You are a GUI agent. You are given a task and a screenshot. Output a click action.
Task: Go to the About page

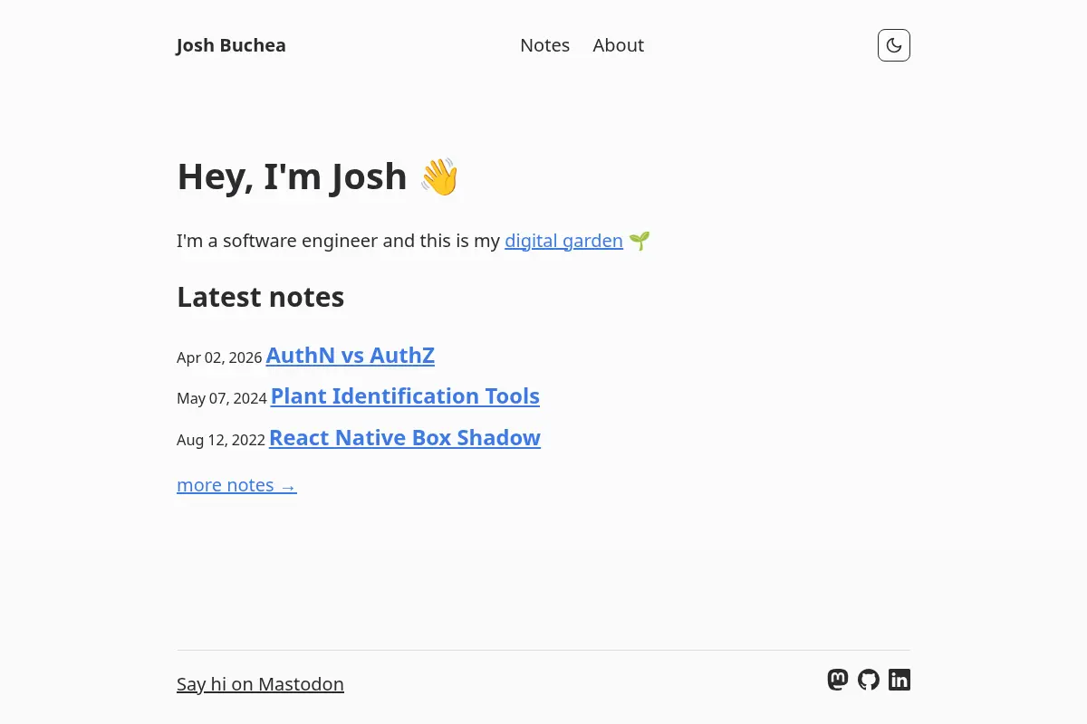pos(618,45)
